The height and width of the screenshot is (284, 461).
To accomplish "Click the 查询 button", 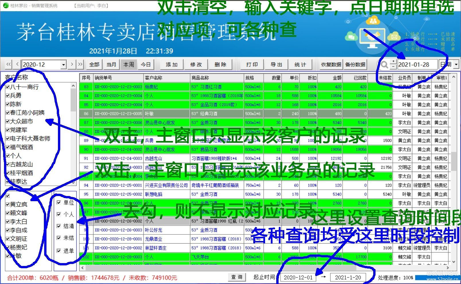I will pyautogui.click(x=237, y=277).
